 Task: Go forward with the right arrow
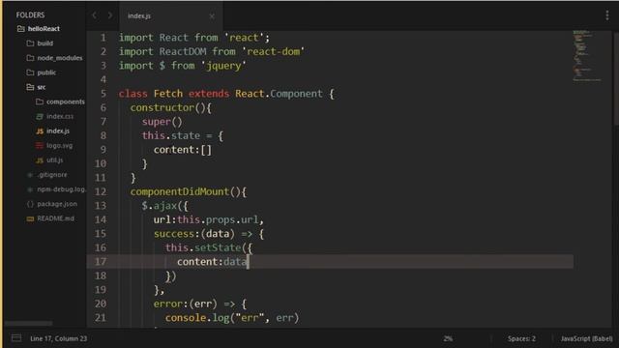pyautogui.click(x=109, y=15)
